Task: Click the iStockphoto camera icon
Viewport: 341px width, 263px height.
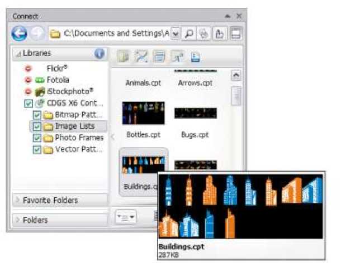Action: [40, 92]
